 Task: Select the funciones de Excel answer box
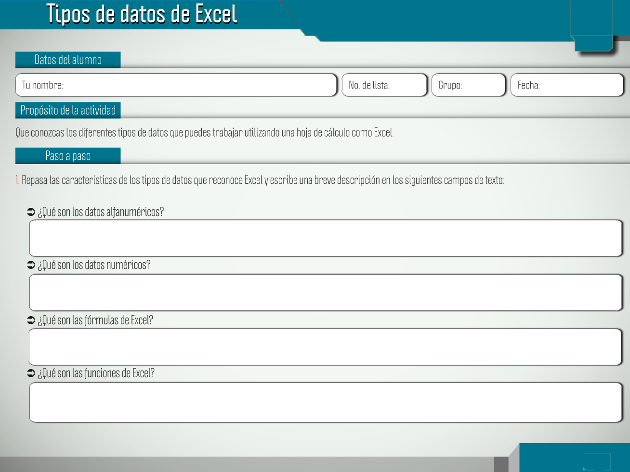(326, 403)
